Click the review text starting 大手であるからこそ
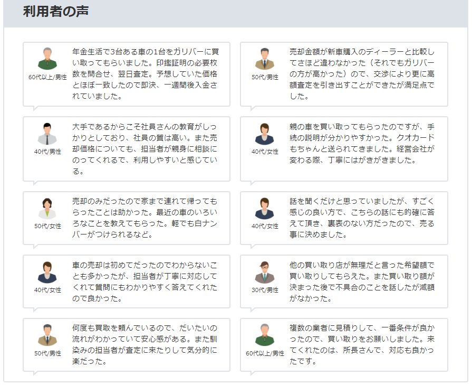Screen dimensions: 472x385 coord(145,149)
